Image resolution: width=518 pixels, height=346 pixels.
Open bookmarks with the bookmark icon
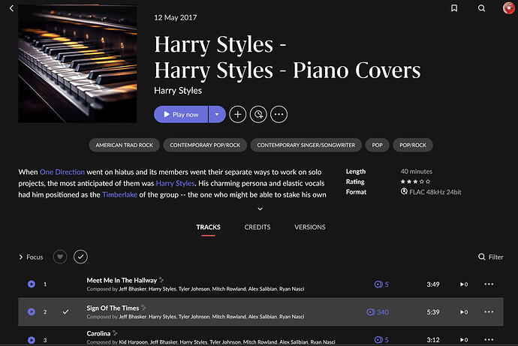pyautogui.click(x=454, y=8)
